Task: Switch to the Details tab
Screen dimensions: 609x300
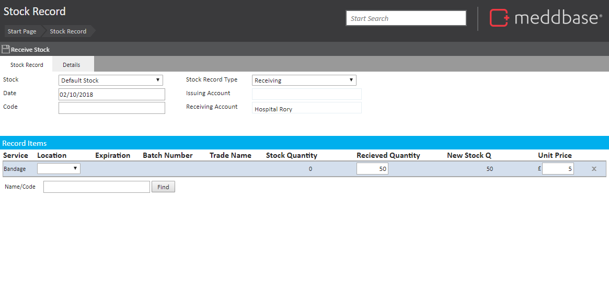Action: 72,65
